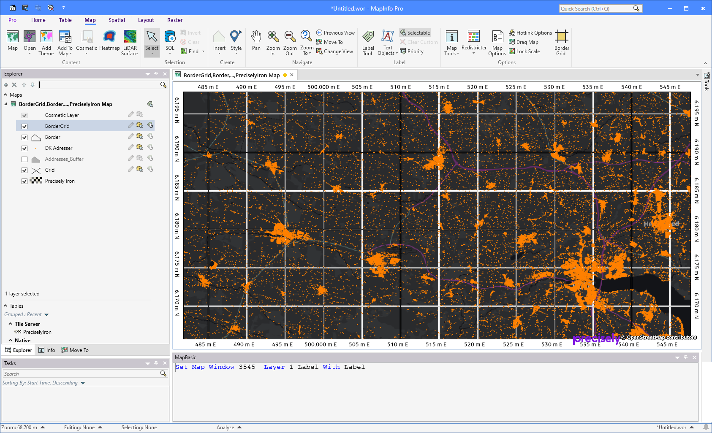712x433 pixels.
Task: Toggle BorderGrid layer visibility checkbox
Action: click(x=24, y=126)
